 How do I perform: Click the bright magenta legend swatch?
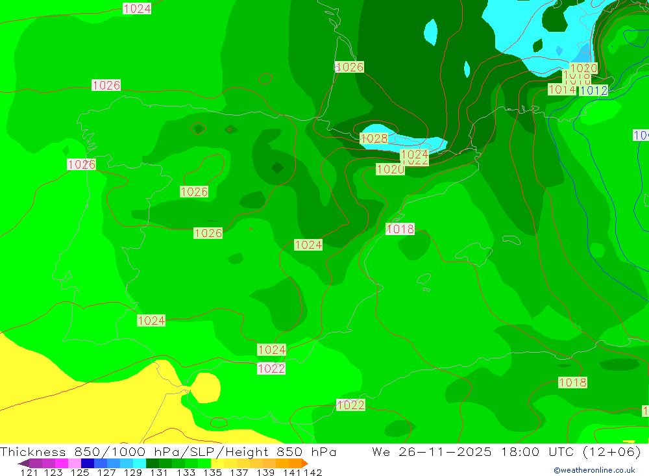pyautogui.click(x=62, y=463)
